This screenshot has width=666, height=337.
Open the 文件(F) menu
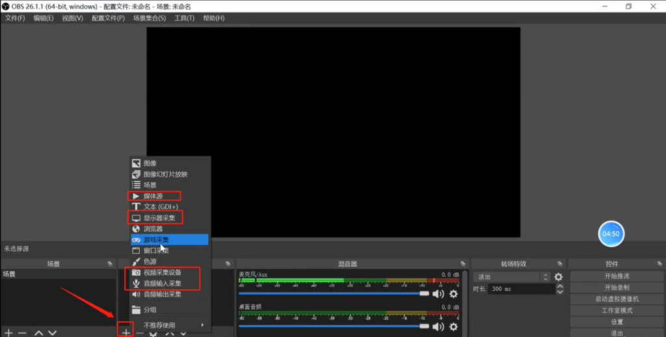(15, 18)
